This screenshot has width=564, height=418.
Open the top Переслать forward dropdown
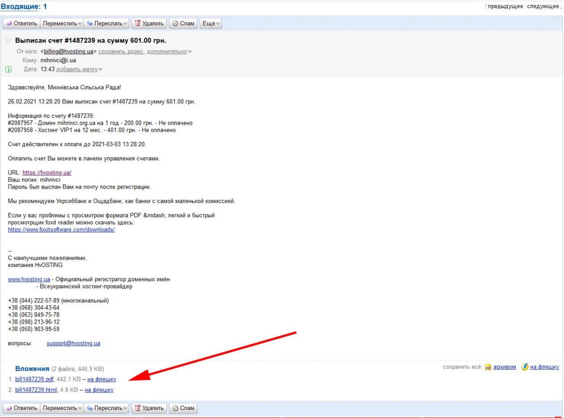tap(107, 24)
